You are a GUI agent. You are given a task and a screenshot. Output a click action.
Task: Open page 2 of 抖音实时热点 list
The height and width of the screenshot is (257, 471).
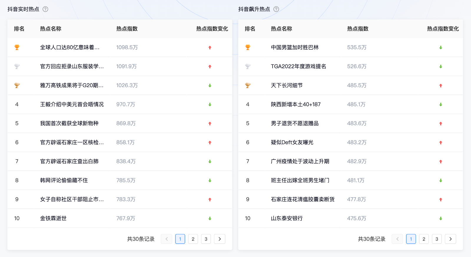pyautogui.click(x=193, y=239)
